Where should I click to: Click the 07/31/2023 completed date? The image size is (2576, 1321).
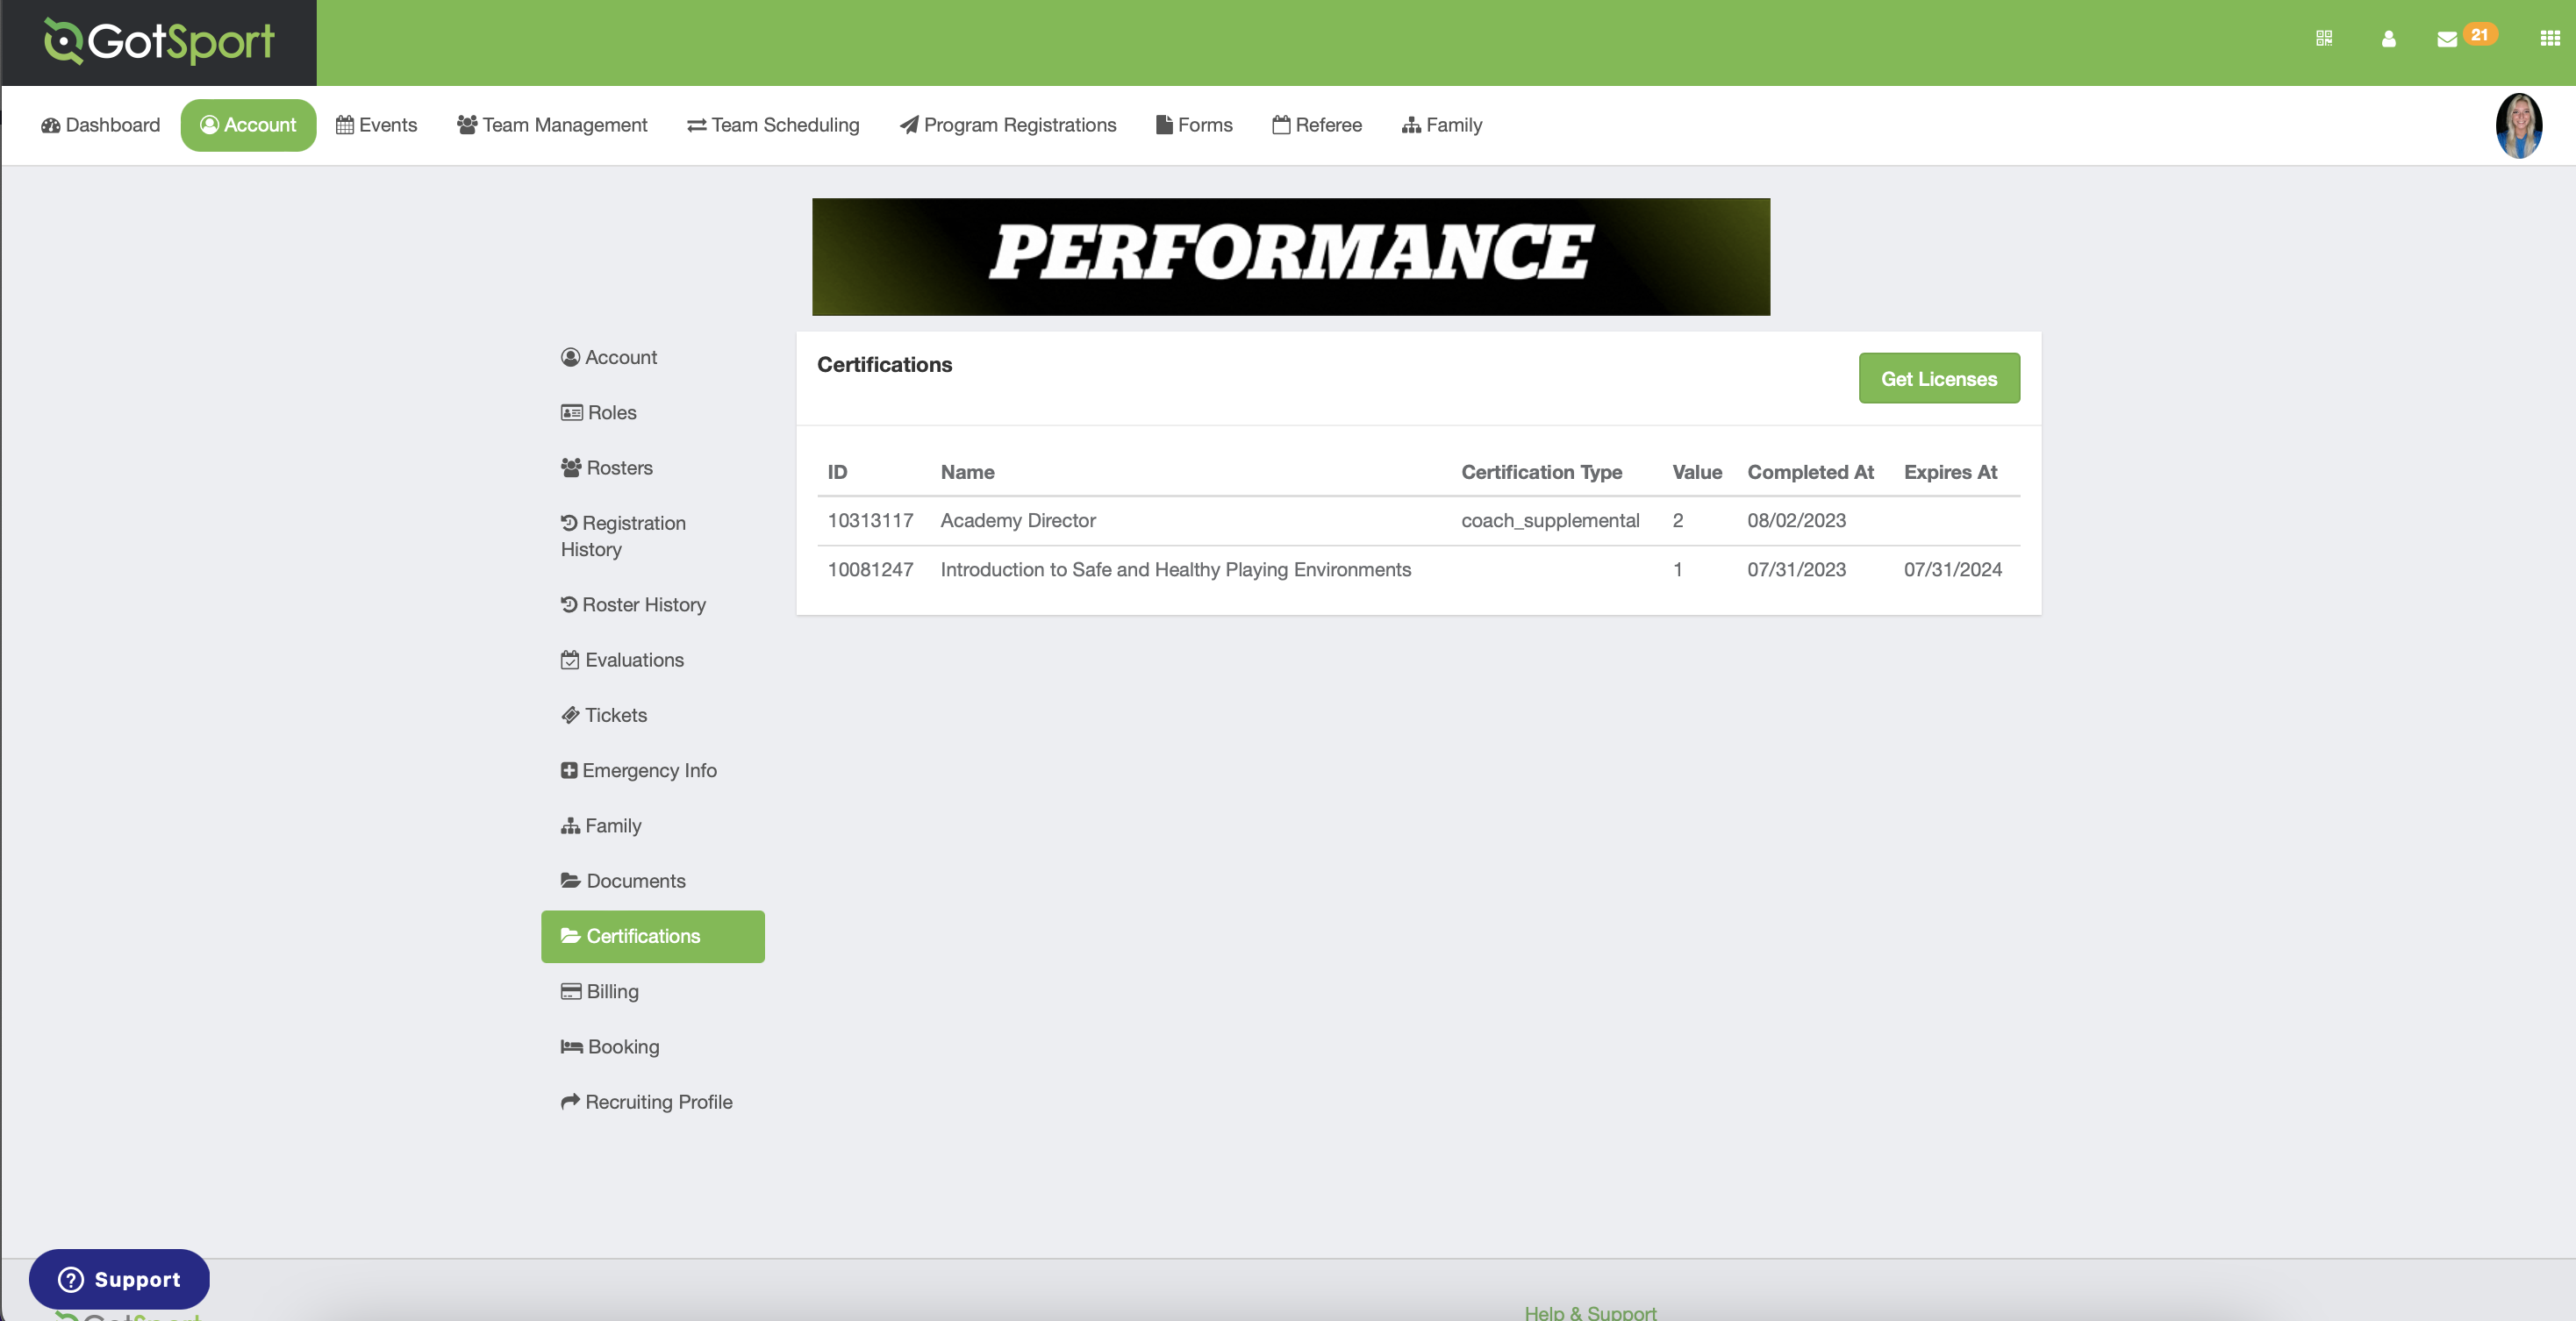pyautogui.click(x=1797, y=569)
